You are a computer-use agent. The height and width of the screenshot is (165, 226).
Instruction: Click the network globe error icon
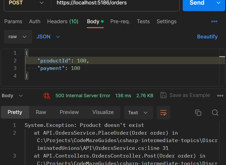click(x=47, y=96)
